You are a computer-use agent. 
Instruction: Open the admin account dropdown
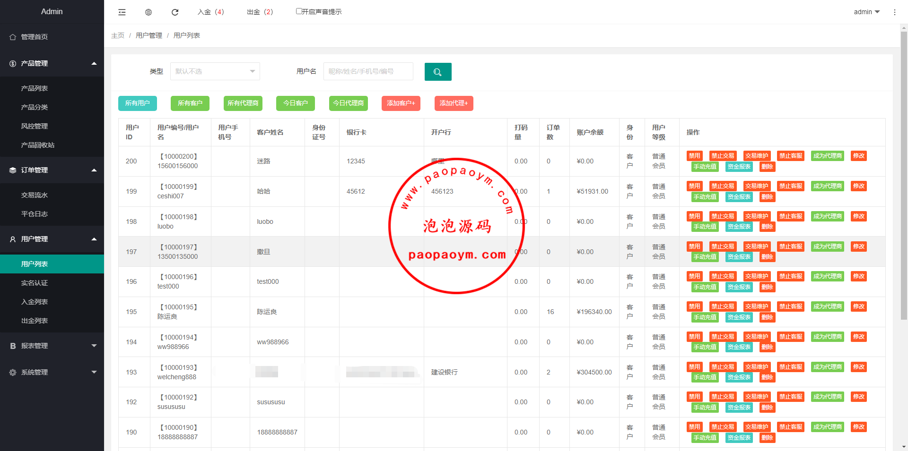(866, 12)
